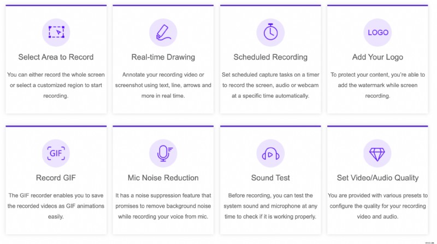This screenshot has height=244, width=437.
Task: Select the Sound Test heading
Action: [270, 178]
